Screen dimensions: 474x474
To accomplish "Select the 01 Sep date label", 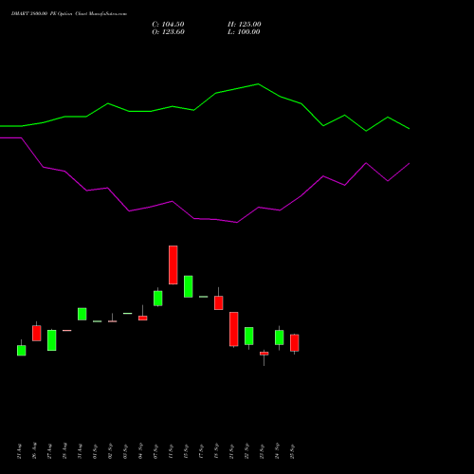I will click(x=95, y=452).
